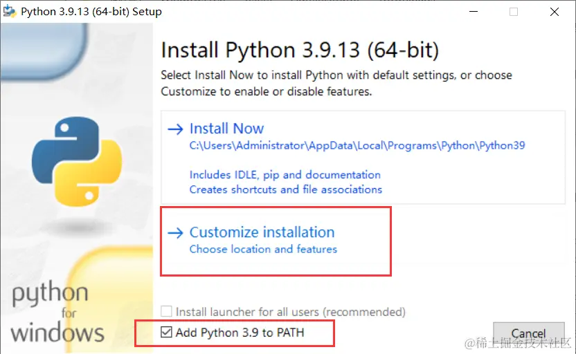This screenshot has width=576, height=354.
Task: Check the Install launcher for all users box
Action: click(166, 311)
